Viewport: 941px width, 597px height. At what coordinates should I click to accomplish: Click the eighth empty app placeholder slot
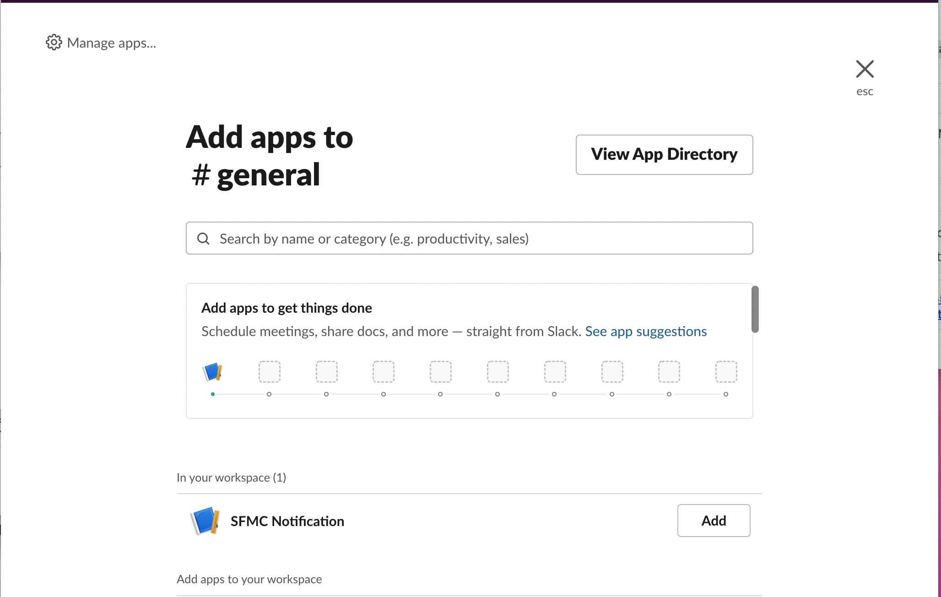click(x=669, y=372)
